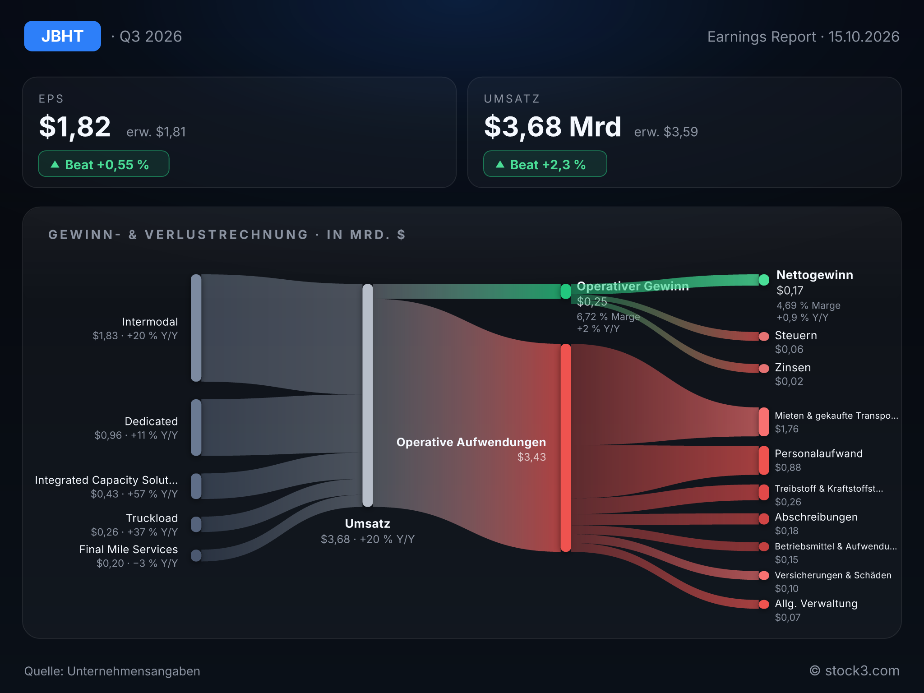The width and height of the screenshot is (924, 693).
Task: Click the JBHT ticker badge
Action: [62, 36]
